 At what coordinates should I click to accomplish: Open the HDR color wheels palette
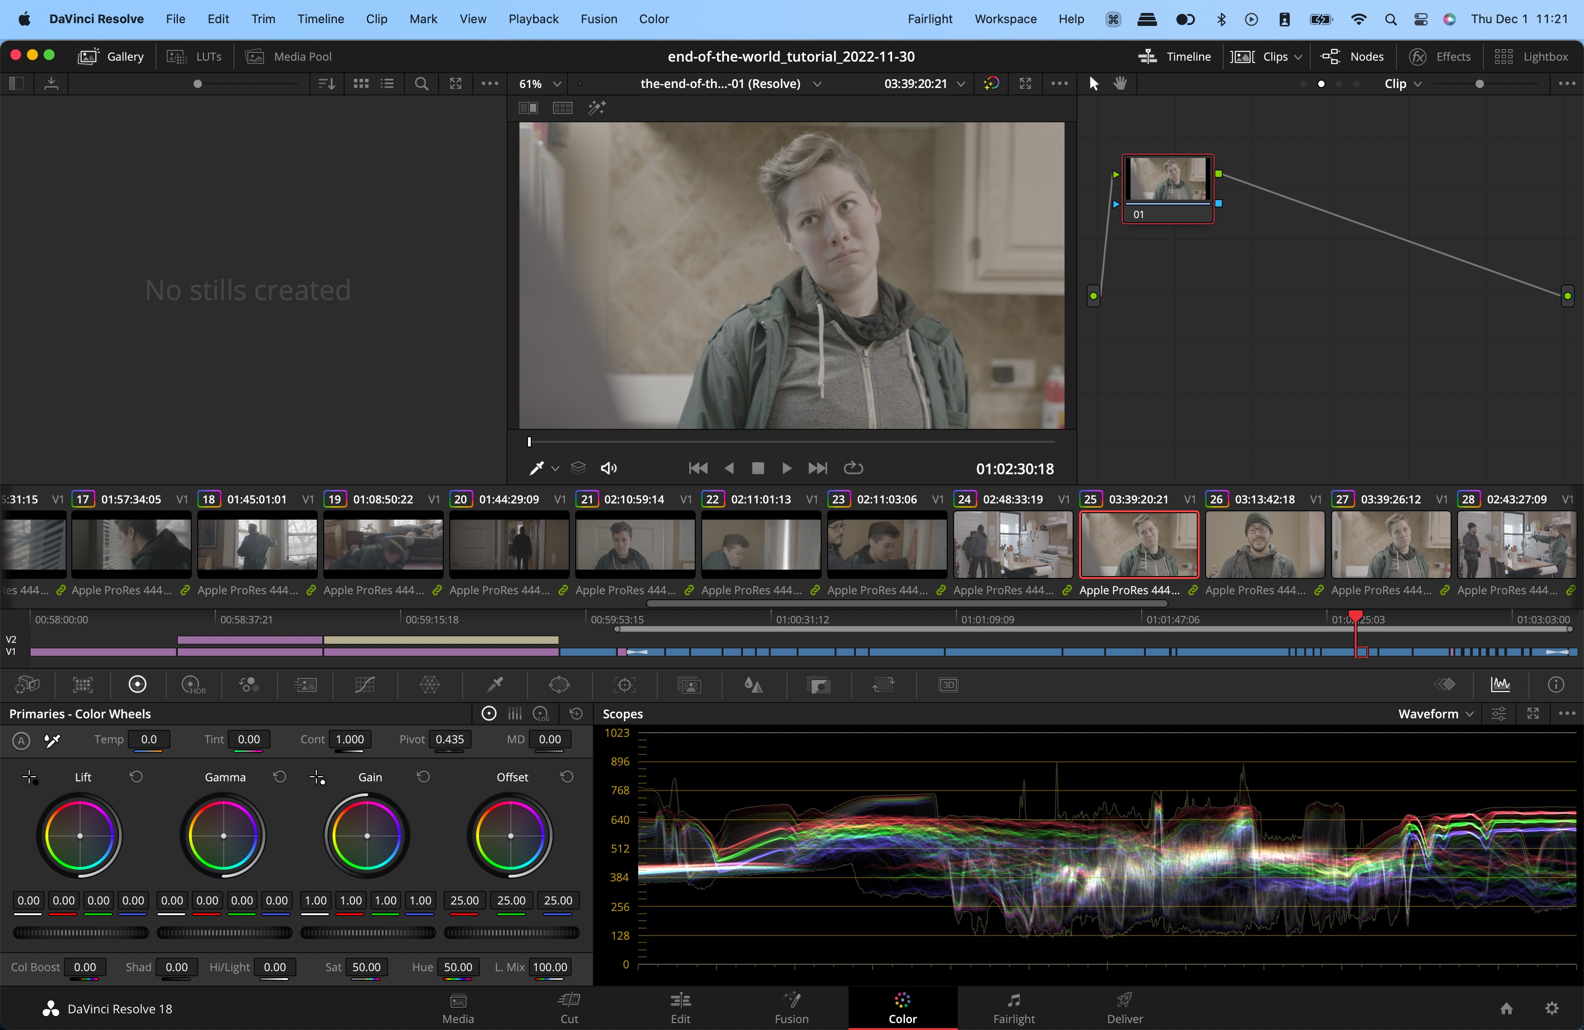point(194,685)
